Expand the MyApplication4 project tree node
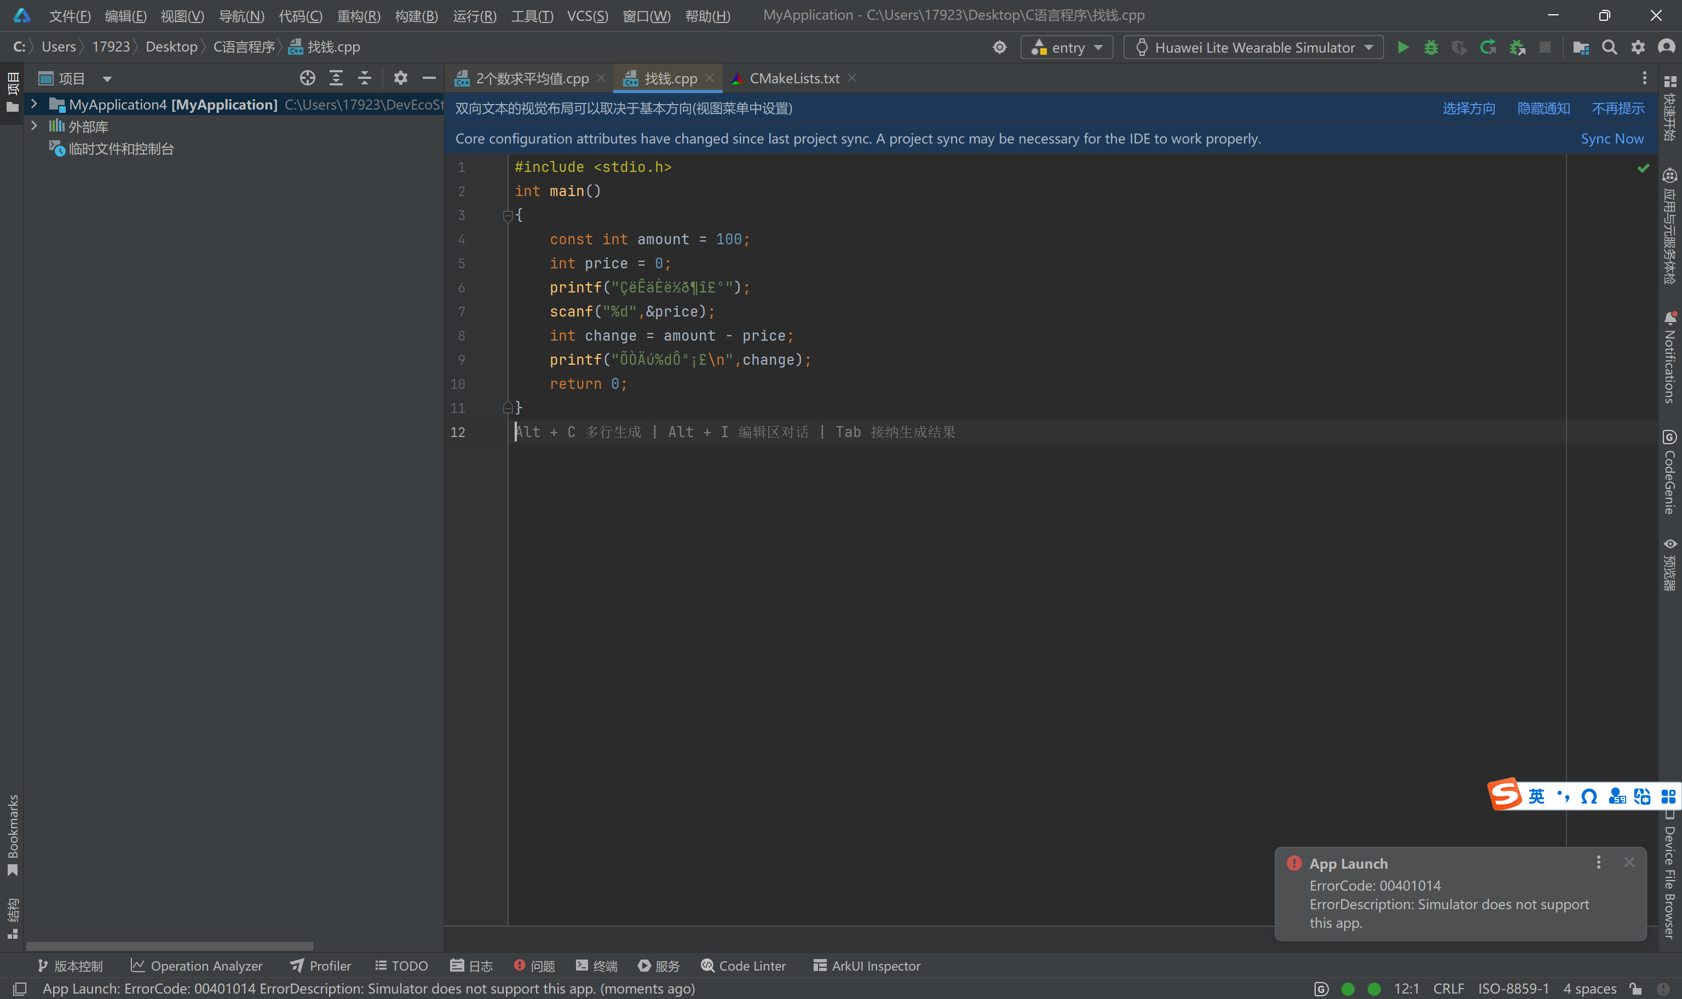The image size is (1682, 999). click(x=34, y=105)
